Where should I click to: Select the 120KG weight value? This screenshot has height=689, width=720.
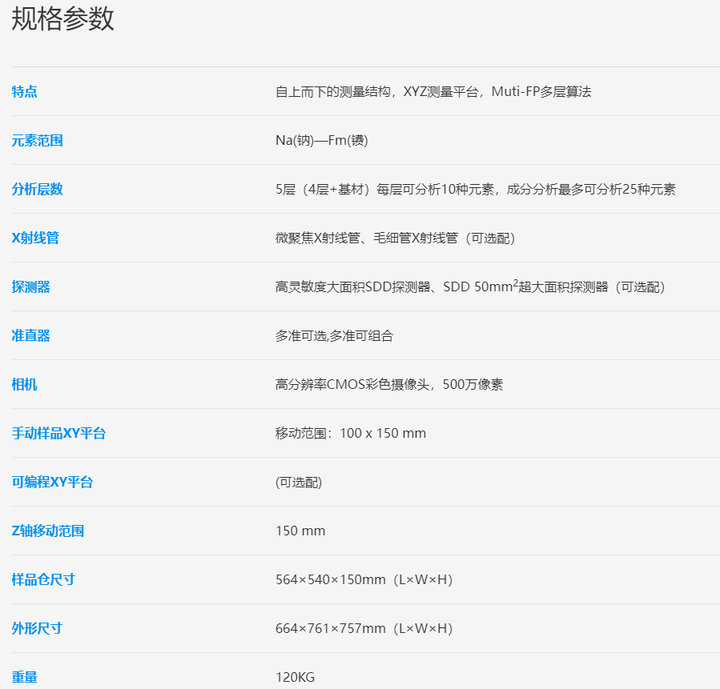[x=296, y=678]
